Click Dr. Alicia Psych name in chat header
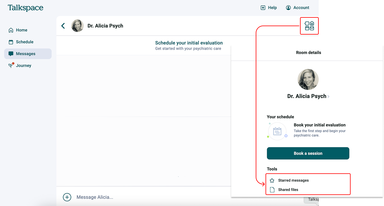 [105, 26]
